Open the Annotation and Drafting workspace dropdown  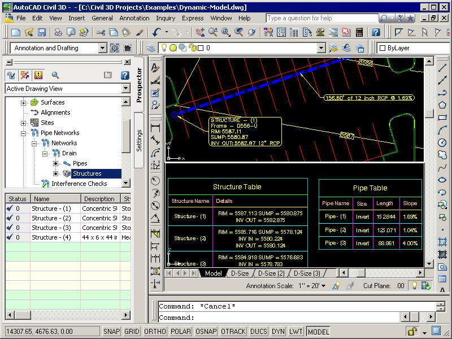click(x=102, y=48)
